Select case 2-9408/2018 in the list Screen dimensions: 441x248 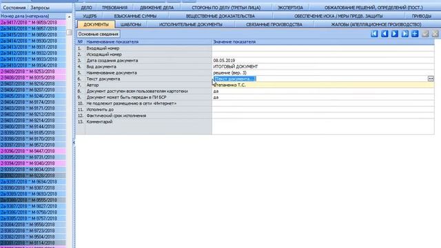point(33,78)
